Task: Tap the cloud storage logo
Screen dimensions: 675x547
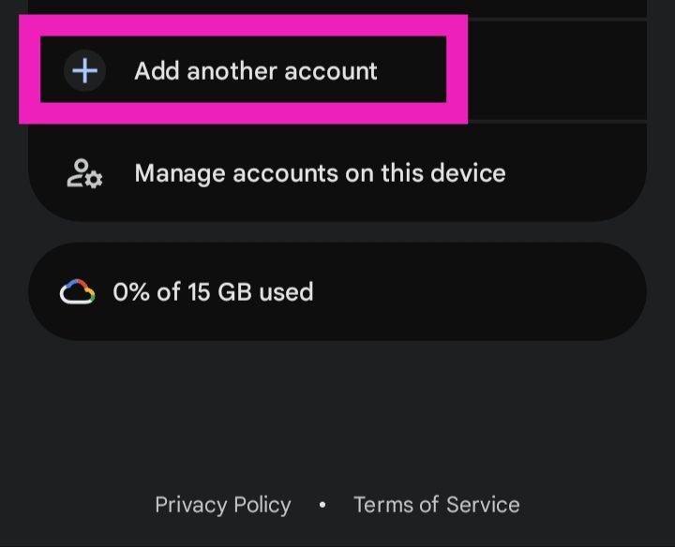Action: tap(77, 292)
